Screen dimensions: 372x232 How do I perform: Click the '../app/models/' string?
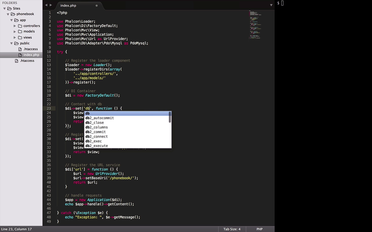[x=90, y=78]
